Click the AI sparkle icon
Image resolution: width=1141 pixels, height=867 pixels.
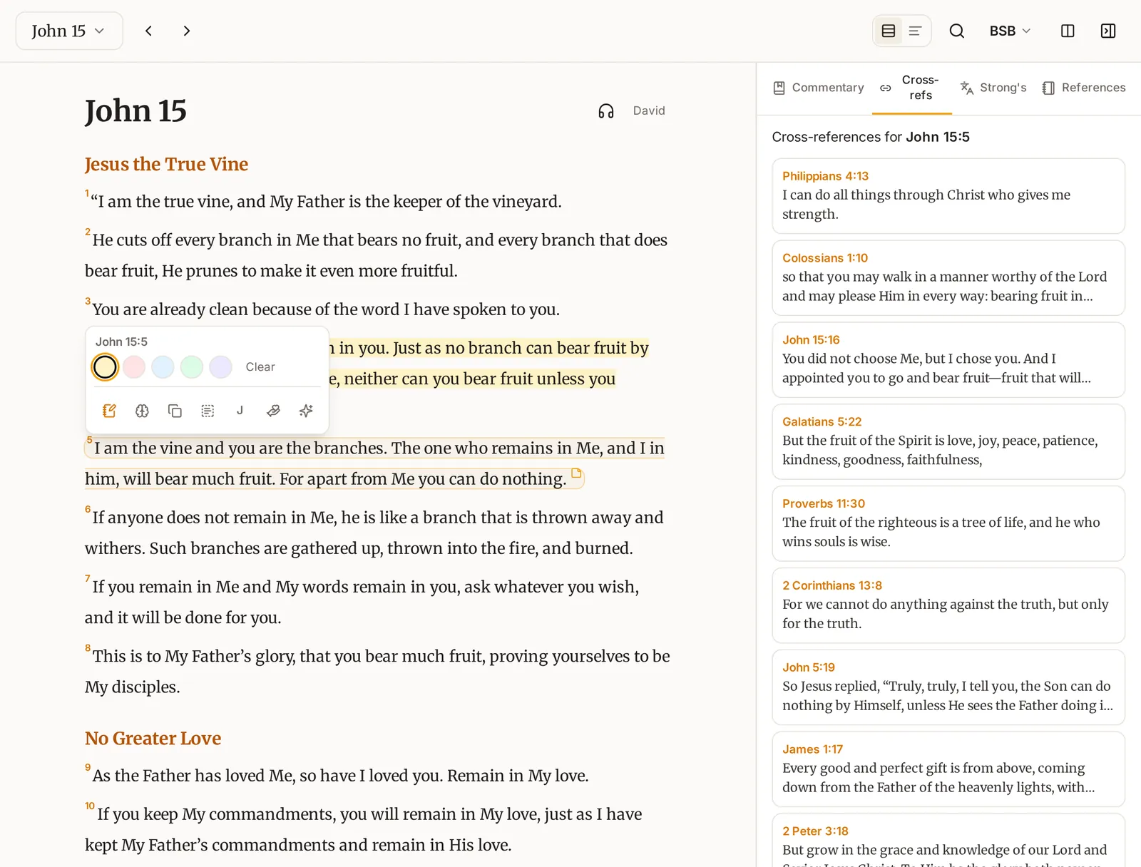[306, 411]
